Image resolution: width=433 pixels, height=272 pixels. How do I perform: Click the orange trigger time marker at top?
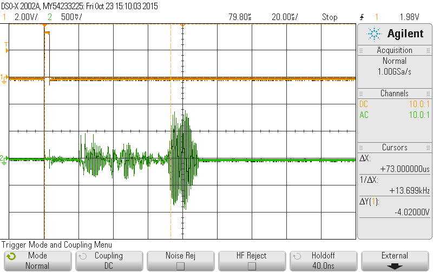pyautogui.click(x=44, y=25)
